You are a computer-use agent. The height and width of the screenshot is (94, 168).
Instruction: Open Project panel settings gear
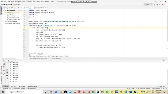coord(18,8)
